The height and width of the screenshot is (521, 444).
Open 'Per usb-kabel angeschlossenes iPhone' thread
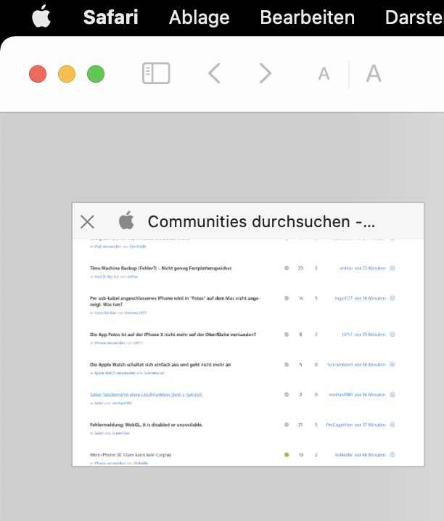tap(175, 301)
